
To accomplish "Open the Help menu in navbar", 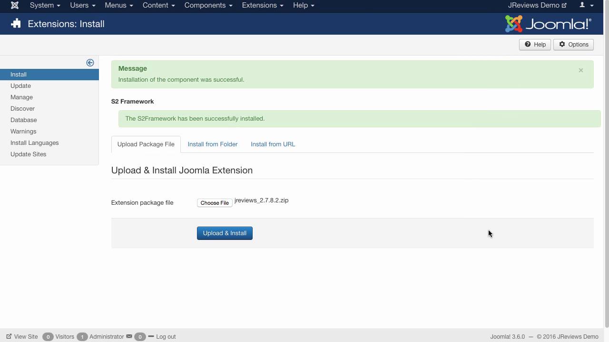I will pos(303,5).
